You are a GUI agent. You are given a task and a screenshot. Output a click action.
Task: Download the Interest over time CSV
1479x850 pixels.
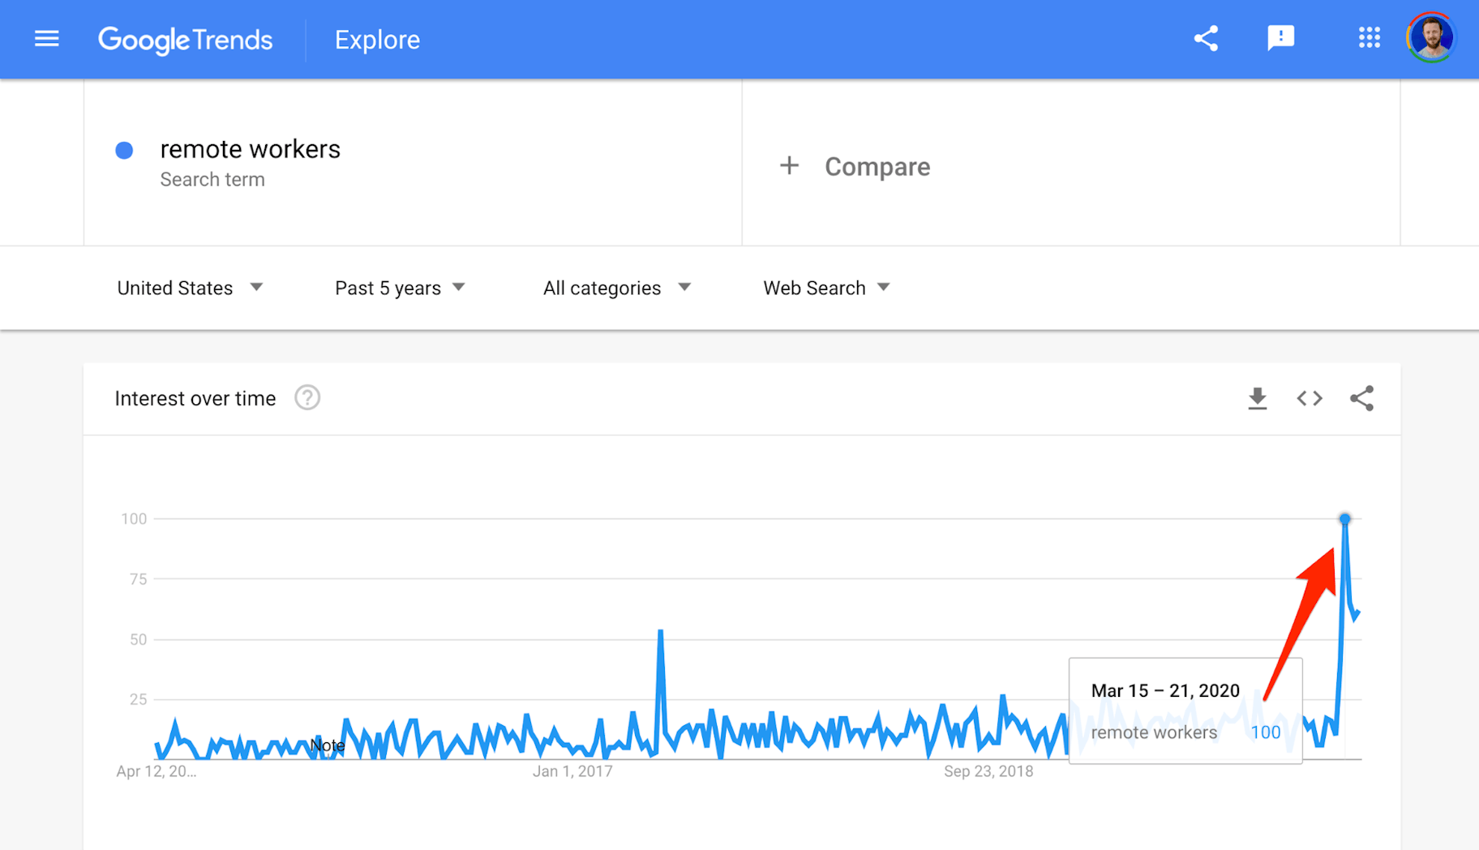[x=1257, y=399]
